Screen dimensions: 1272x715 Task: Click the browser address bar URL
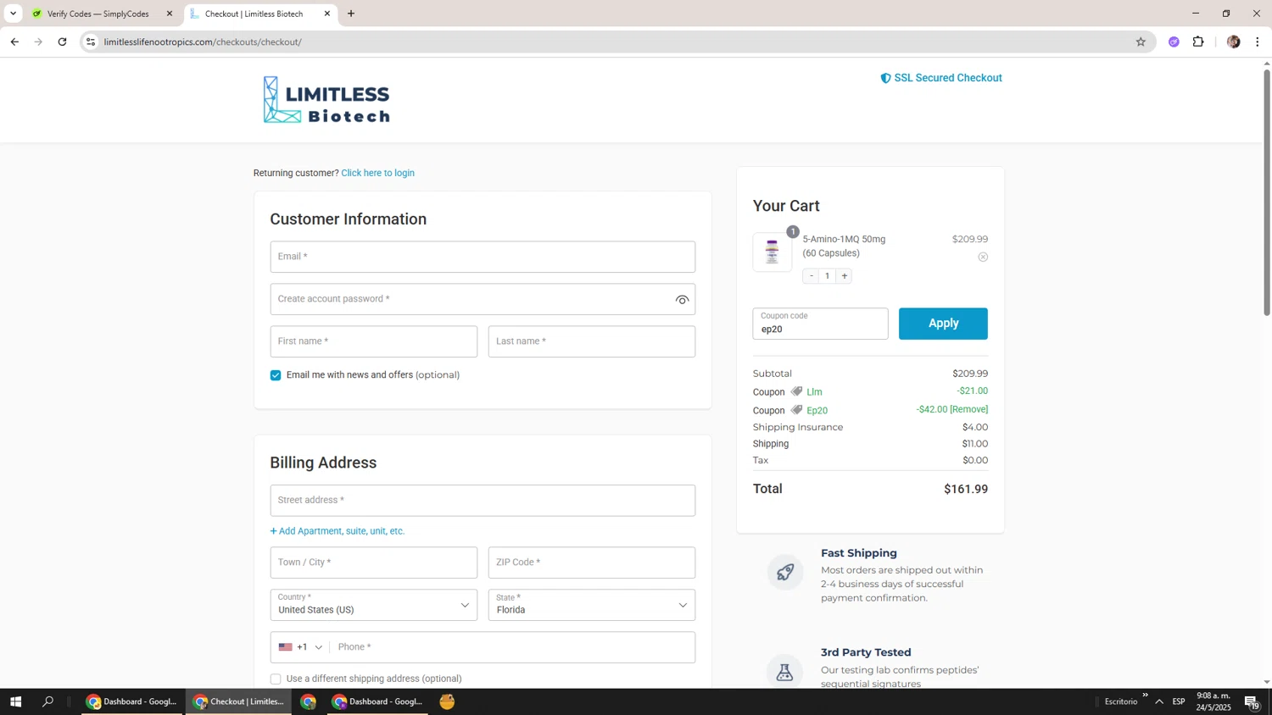point(203,42)
